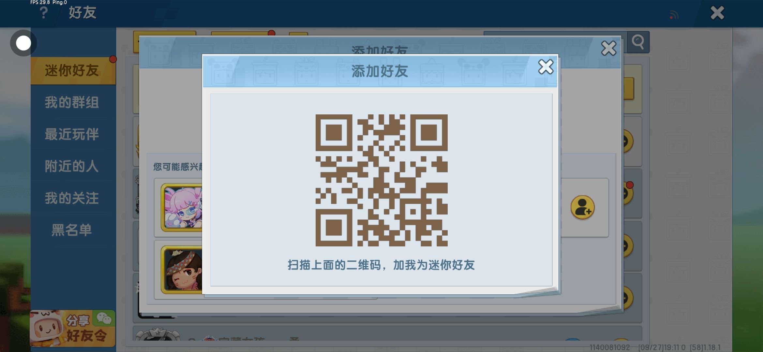Screen dimensions: 763x352
Task: Click the QR code image
Action: (x=381, y=180)
